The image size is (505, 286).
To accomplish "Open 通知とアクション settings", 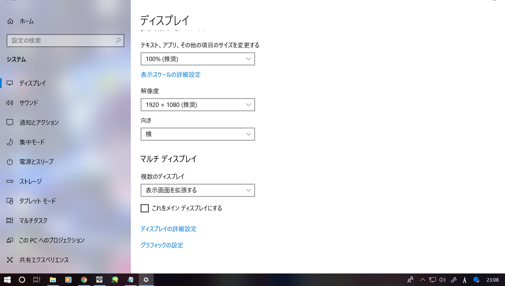I will click(65, 122).
